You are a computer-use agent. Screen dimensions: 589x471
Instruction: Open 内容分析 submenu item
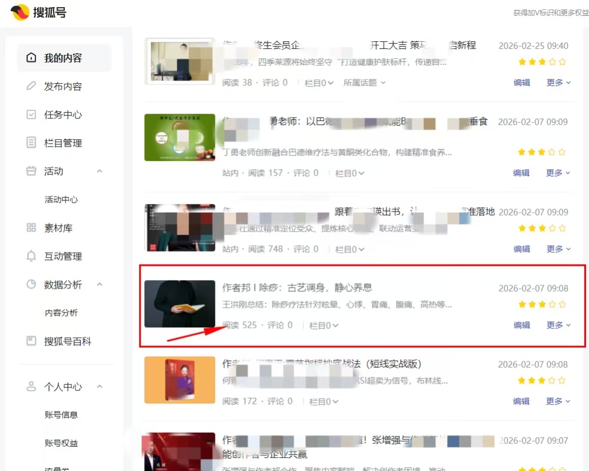point(61,313)
